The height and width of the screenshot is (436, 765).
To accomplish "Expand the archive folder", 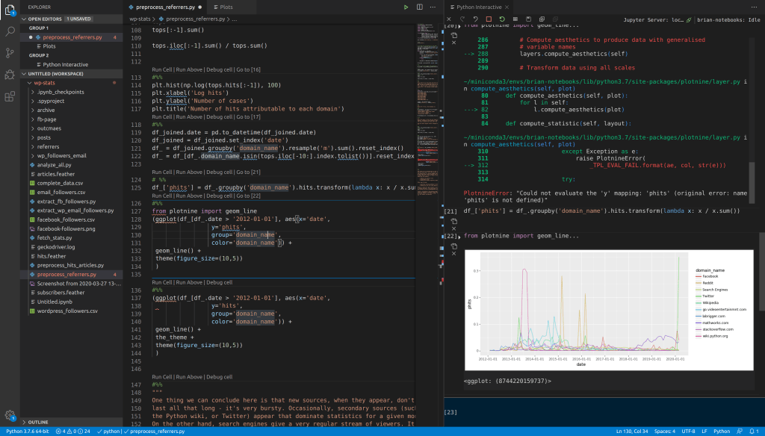I will tap(71, 110).
